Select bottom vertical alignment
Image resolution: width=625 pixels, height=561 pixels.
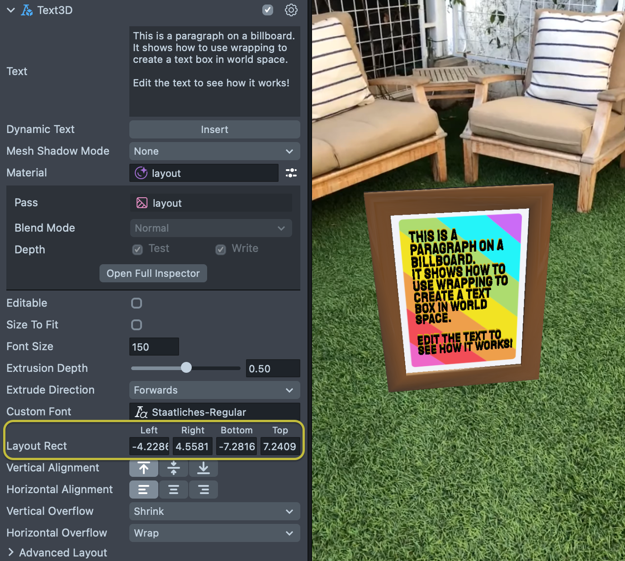(204, 468)
